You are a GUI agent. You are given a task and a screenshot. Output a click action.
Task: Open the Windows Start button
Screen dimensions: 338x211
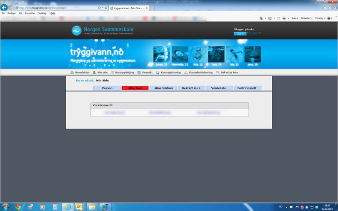coord(5,207)
